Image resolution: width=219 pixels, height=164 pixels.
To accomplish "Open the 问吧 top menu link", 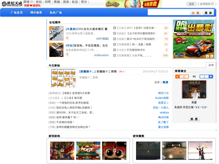I will (48, 2).
